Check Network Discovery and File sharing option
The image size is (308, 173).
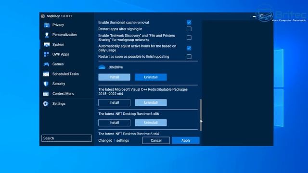tap(189, 37)
